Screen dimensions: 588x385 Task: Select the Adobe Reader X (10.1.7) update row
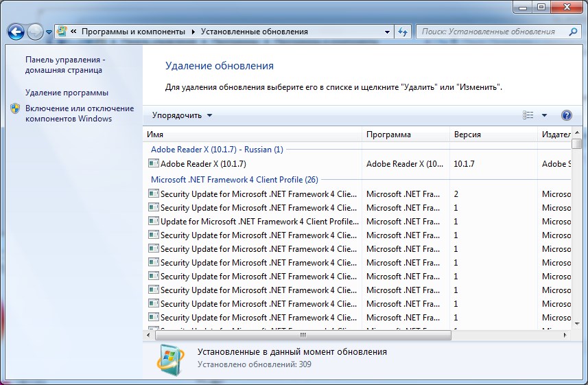point(357,163)
